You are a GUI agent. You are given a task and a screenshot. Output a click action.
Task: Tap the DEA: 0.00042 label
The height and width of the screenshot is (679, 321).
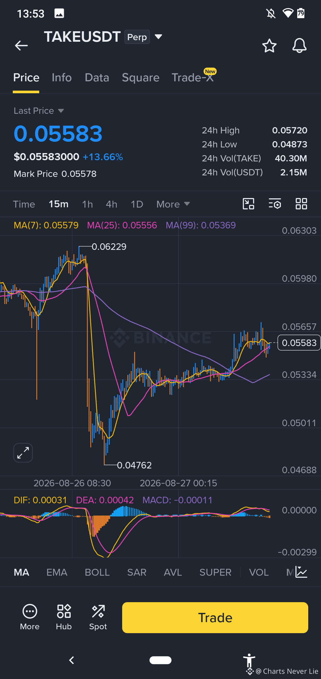[x=105, y=500]
